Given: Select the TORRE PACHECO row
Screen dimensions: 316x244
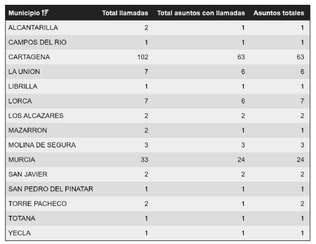Looking at the screenshot, I should [38, 203].
